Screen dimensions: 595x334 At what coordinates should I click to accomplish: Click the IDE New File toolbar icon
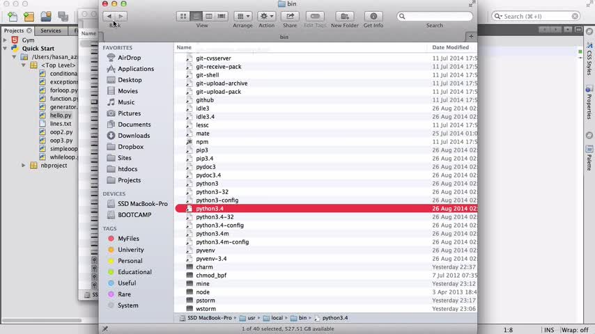12,16
